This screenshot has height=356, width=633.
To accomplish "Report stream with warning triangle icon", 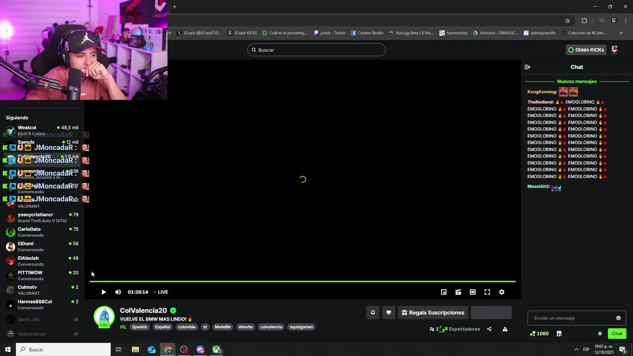I will click(505, 329).
